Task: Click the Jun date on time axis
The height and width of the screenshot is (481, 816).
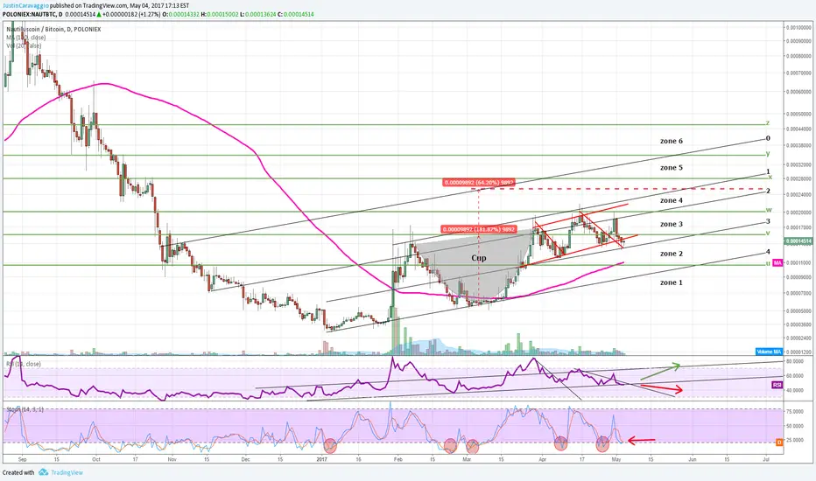Action: [x=693, y=460]
